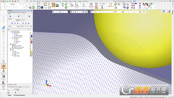This screenshot has height=98, width=174.
Task: Click the yellow Feed color swatch
Action: point(32,40)
